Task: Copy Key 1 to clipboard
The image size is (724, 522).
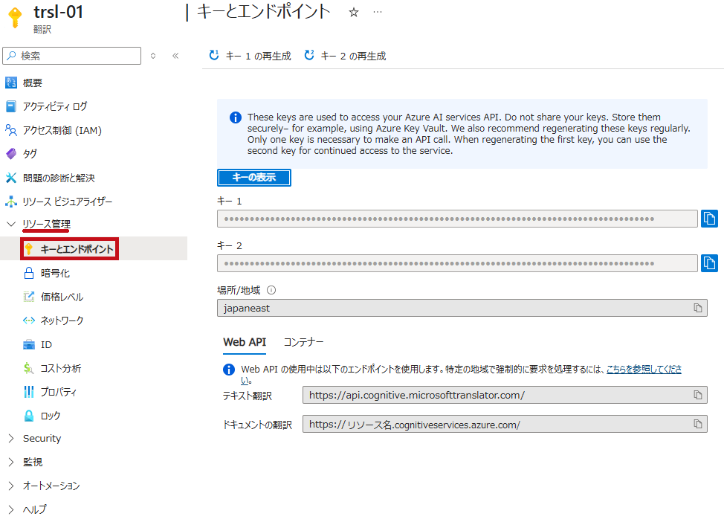Action: coord(709,219)
